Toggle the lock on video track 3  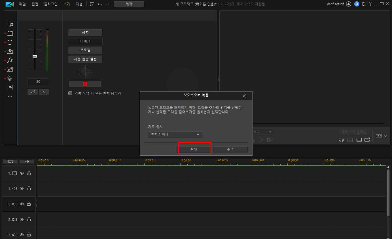[x=29, y=219]
